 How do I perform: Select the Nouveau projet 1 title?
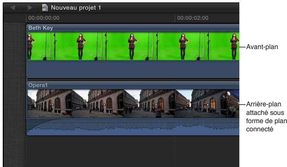[76, 8]
